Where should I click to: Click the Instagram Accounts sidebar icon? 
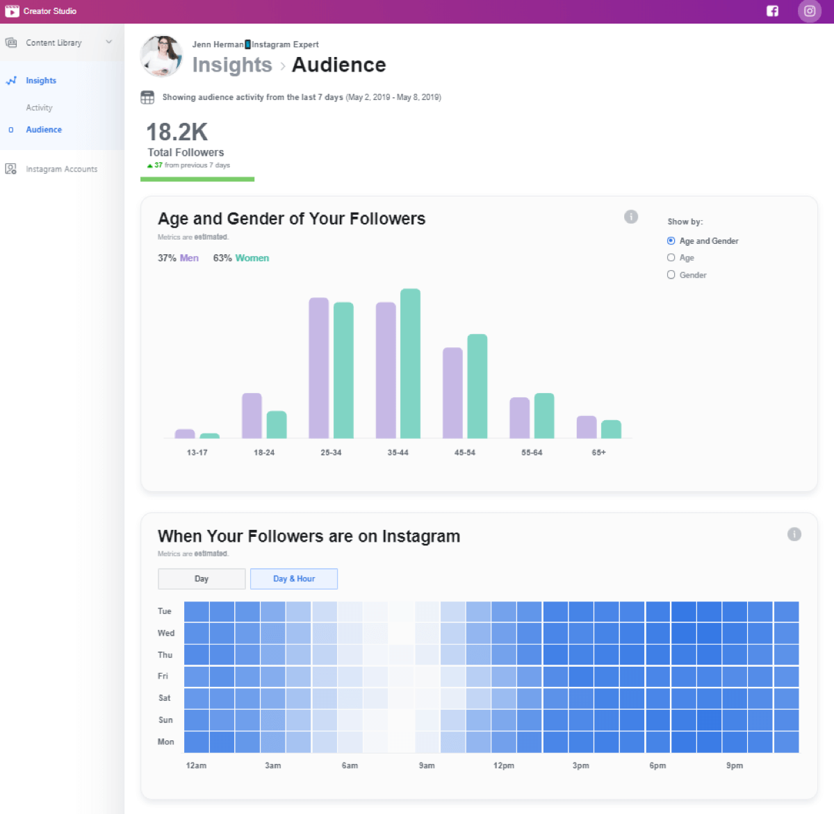[11, 169]
